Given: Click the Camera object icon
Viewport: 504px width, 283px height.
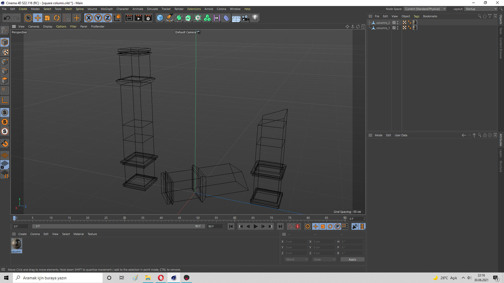Looking at the screenshot, I should 245,18.
